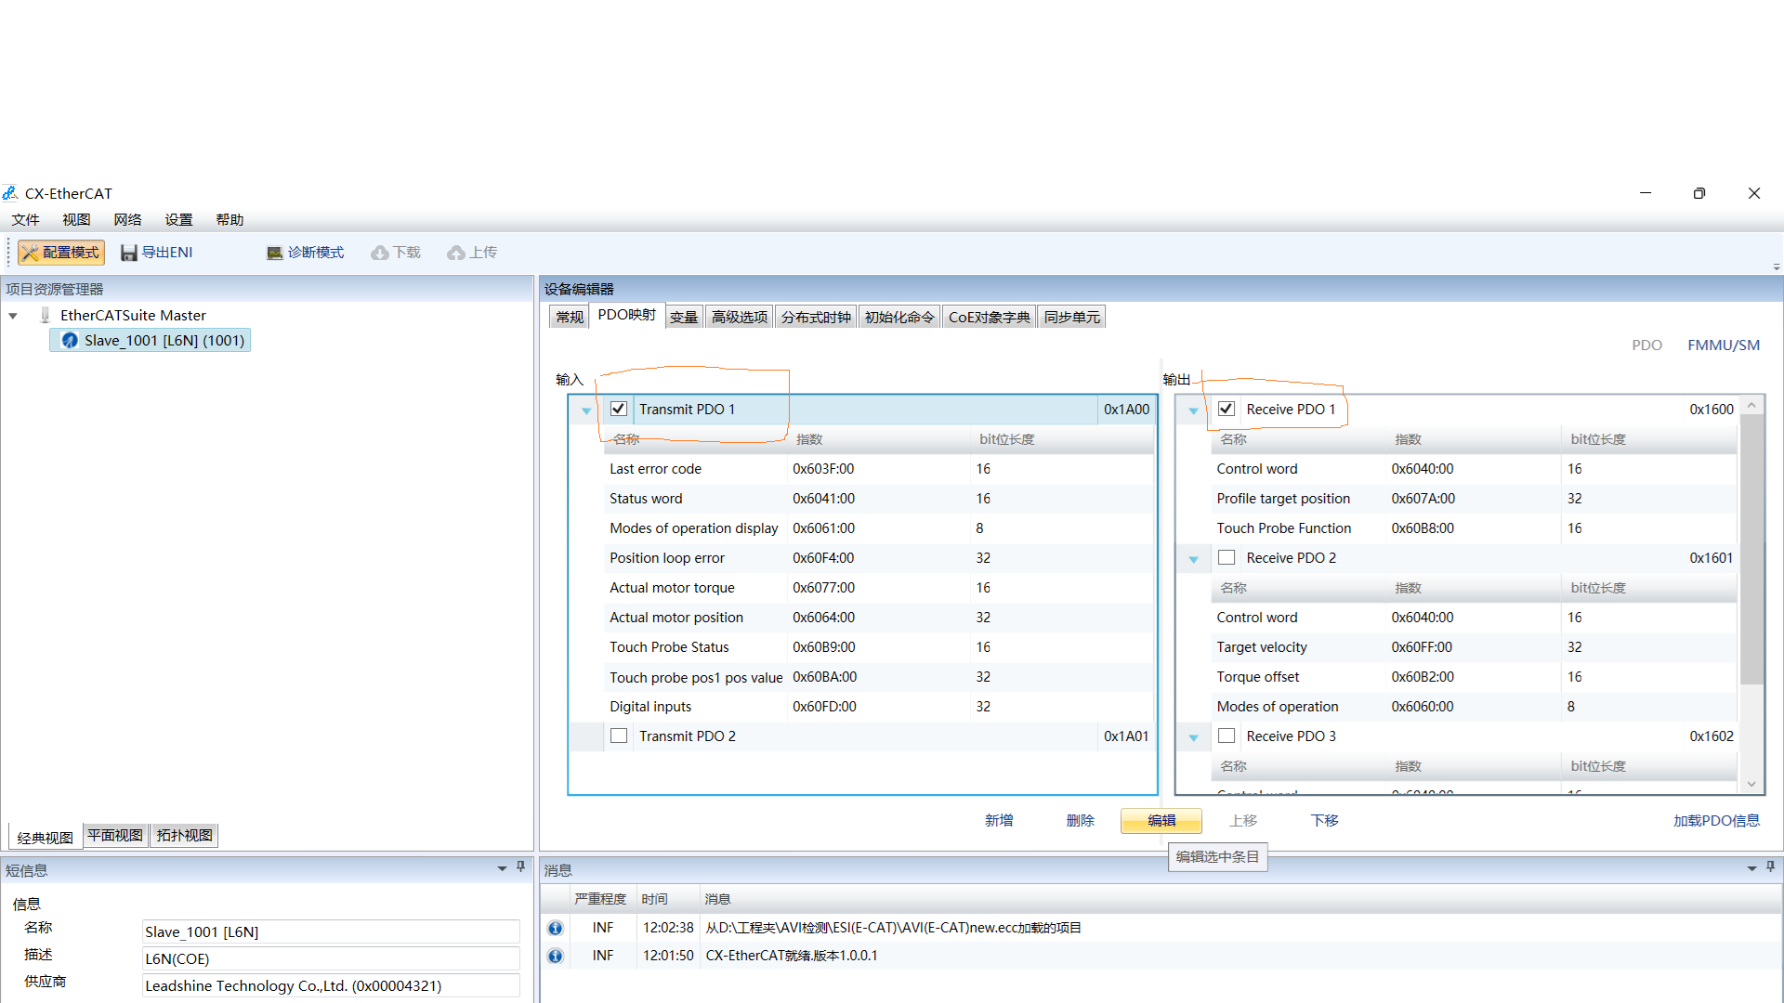Collapse the Transmit PDO 1 entry list
The height and width of the screenshot is (1003, 1784).
tap(586, 410)
